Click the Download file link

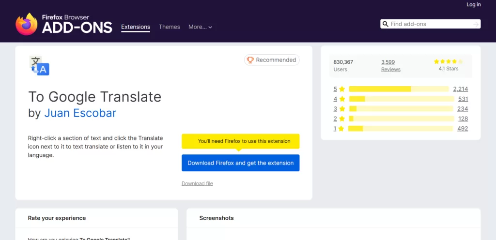point(197,183)
